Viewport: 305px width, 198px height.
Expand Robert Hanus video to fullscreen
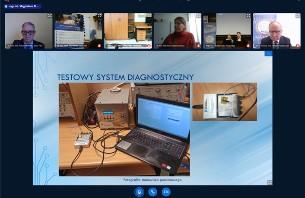tap(50, 16)
